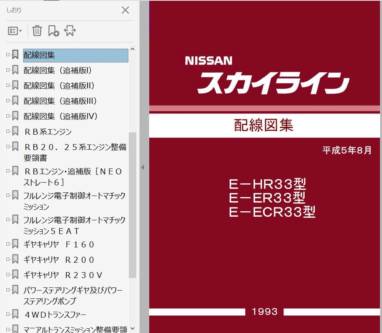Click the find current bookmark star icon
The width and height of the screenshot is (382, 333).
pyautogui.click(x=70, y=31)
